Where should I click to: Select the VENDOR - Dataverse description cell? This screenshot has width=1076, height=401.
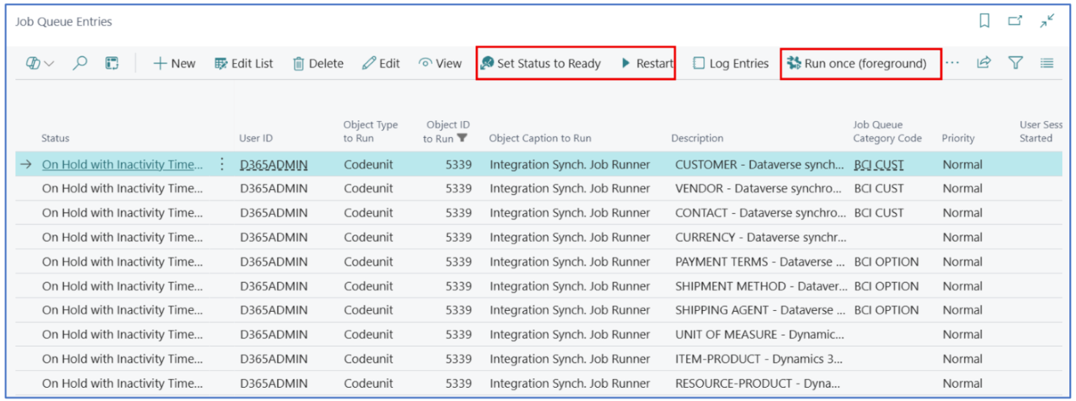point(759,188)
